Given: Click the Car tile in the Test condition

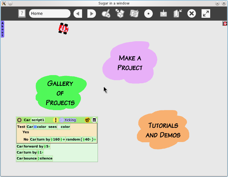Looking at the screenshot, I should pos(30,127).
